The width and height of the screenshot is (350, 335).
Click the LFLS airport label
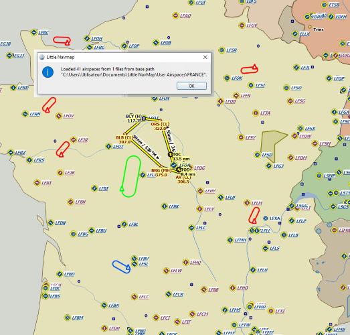pyautogui.click(x=274, y=249)
